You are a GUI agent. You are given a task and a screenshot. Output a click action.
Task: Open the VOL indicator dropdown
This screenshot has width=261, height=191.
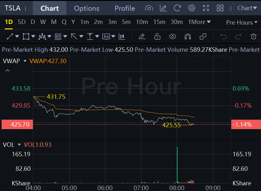click(x=19, y=145)
